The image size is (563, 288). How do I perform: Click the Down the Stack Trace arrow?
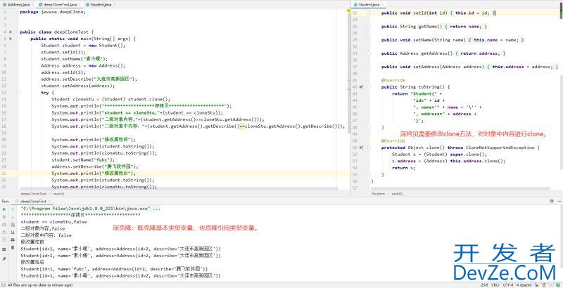[x=13, y=217]
